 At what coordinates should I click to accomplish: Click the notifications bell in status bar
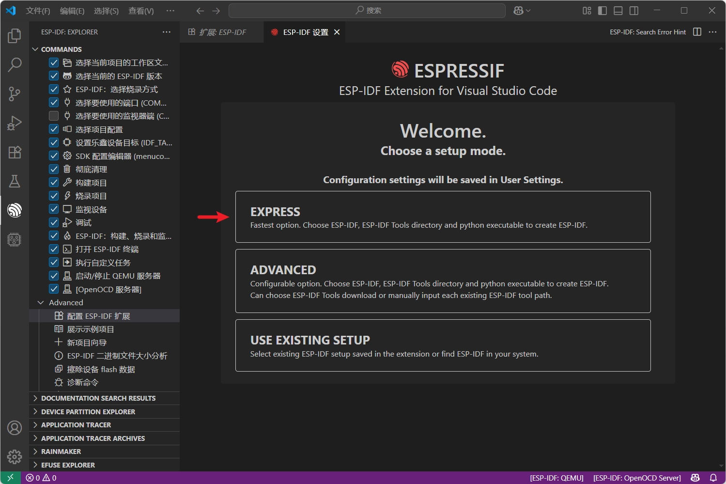(713, 478)
